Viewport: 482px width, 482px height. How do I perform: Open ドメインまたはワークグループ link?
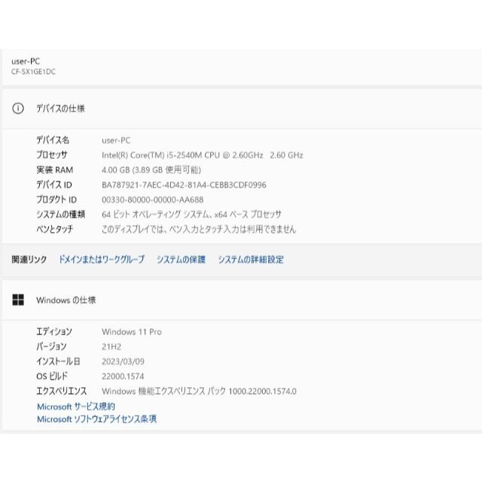pyautogui.click(x=102, y=259)
